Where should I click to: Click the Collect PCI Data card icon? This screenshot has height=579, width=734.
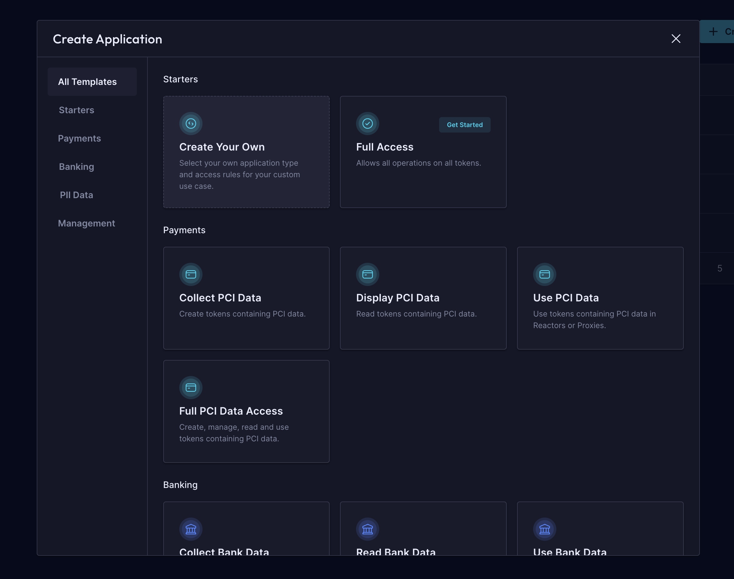[191, 275]
